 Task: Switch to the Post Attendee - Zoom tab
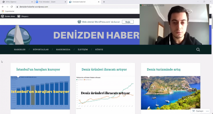point(49,2)
